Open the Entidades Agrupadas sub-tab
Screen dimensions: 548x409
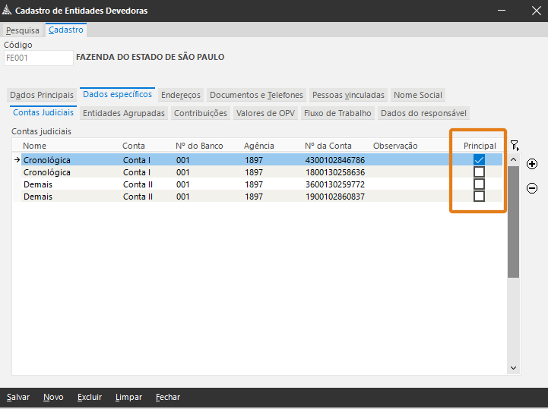124,113
